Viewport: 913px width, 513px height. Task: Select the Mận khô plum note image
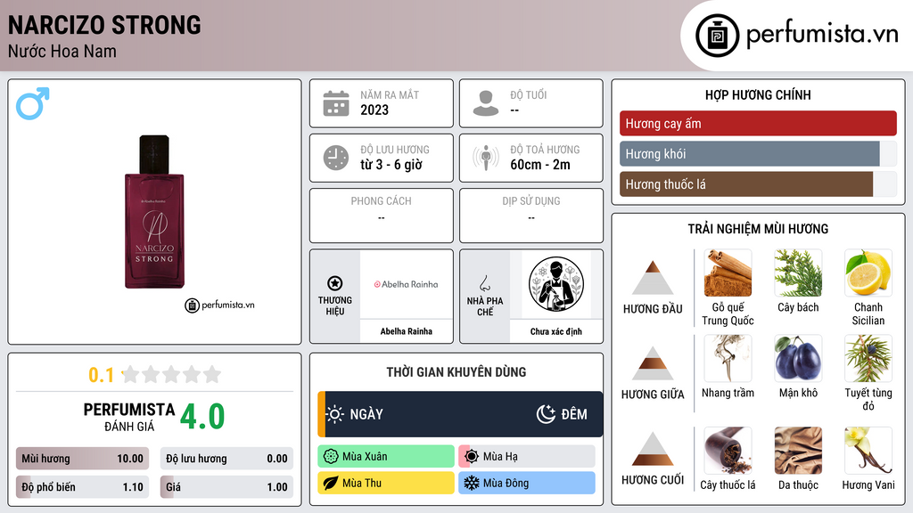click(798, 358)
